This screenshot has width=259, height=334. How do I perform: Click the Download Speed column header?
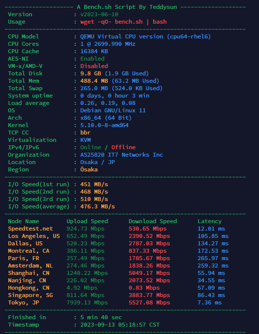point(153,221)
